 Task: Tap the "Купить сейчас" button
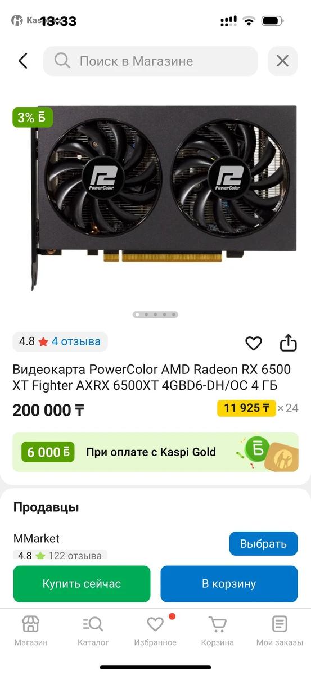[x=82, y=584]
